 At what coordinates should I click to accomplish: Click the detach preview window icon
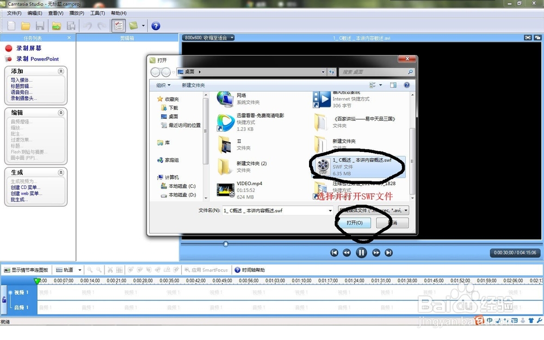point(537,38)
